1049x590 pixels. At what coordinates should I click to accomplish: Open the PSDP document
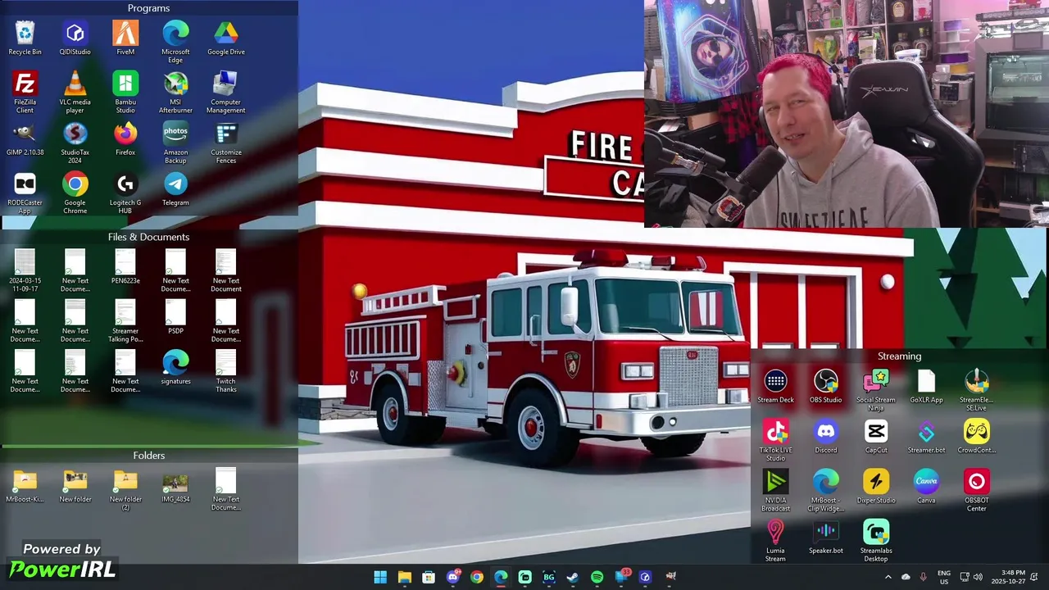coord(175,317)
